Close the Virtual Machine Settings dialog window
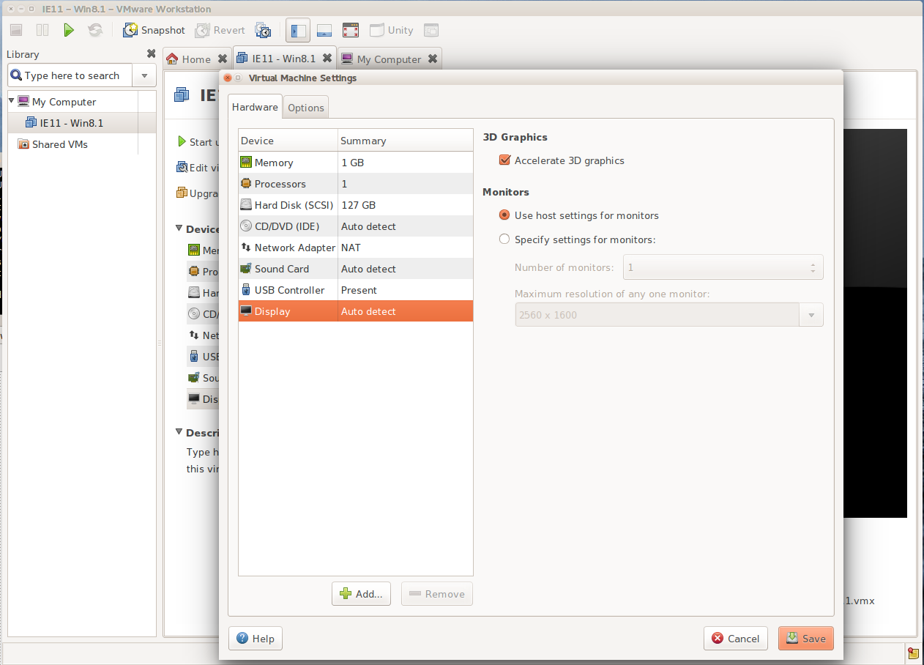 (x=228, y=78)
